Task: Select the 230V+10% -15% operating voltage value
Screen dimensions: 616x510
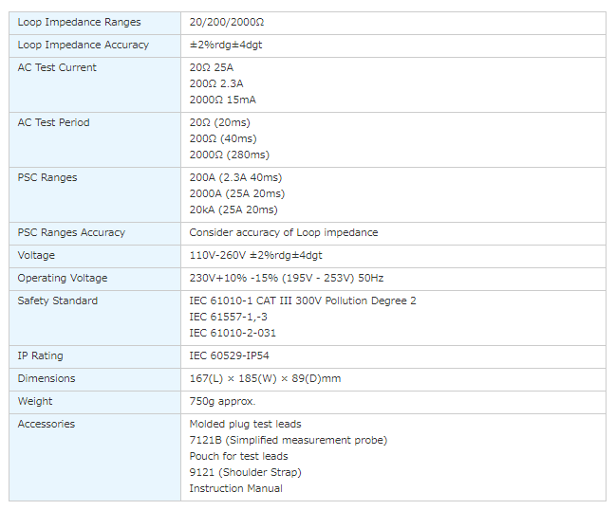Action: click(x=286, y=278)
